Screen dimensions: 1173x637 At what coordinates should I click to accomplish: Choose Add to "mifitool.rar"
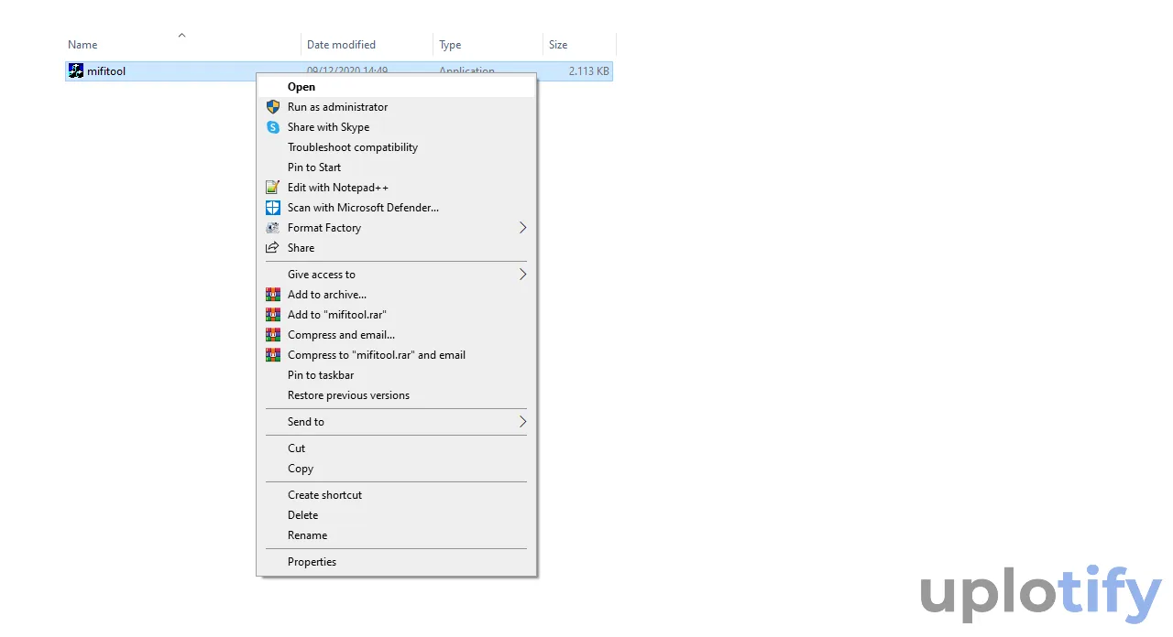pos(396,315)
